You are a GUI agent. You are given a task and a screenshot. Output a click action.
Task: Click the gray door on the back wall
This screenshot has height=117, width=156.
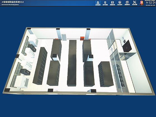(x=64, y=37)
